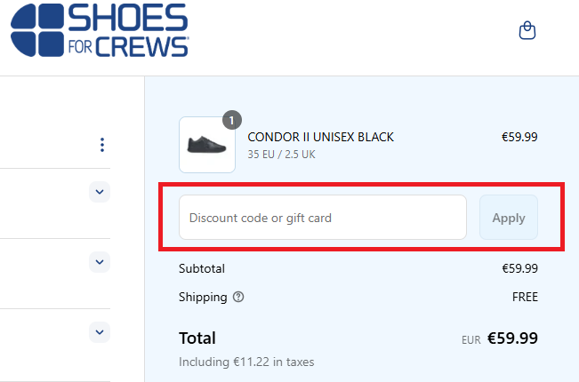Click the bold Total label
The image size is (579, 382).
pos(197,338)
